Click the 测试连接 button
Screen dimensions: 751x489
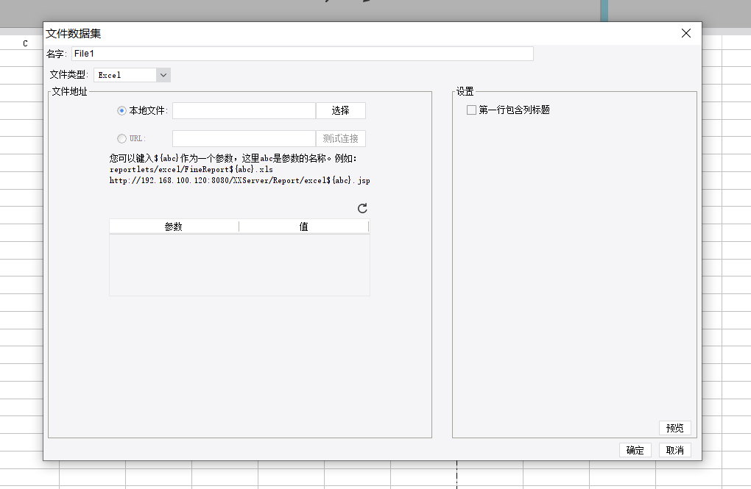341,139
